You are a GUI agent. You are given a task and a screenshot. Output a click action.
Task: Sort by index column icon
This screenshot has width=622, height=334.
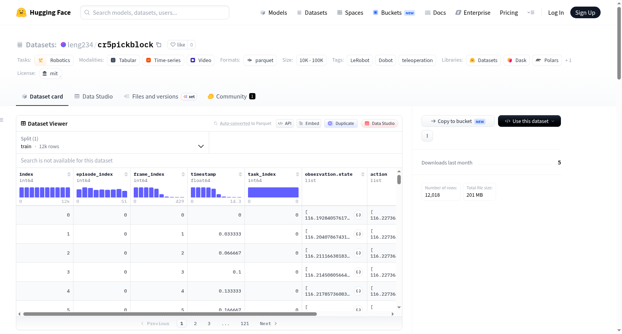click(x=69, y=174)
